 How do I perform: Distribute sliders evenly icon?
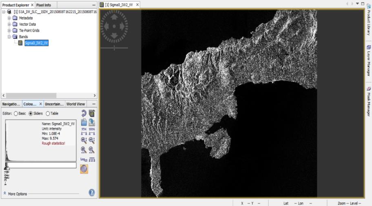pyautogui.click(x=92, y=159)
